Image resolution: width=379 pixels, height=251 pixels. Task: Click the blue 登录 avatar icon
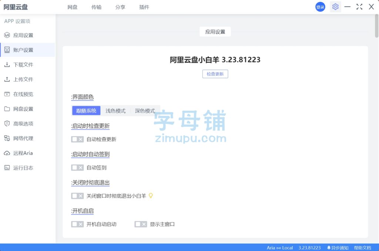click(320, 7)
